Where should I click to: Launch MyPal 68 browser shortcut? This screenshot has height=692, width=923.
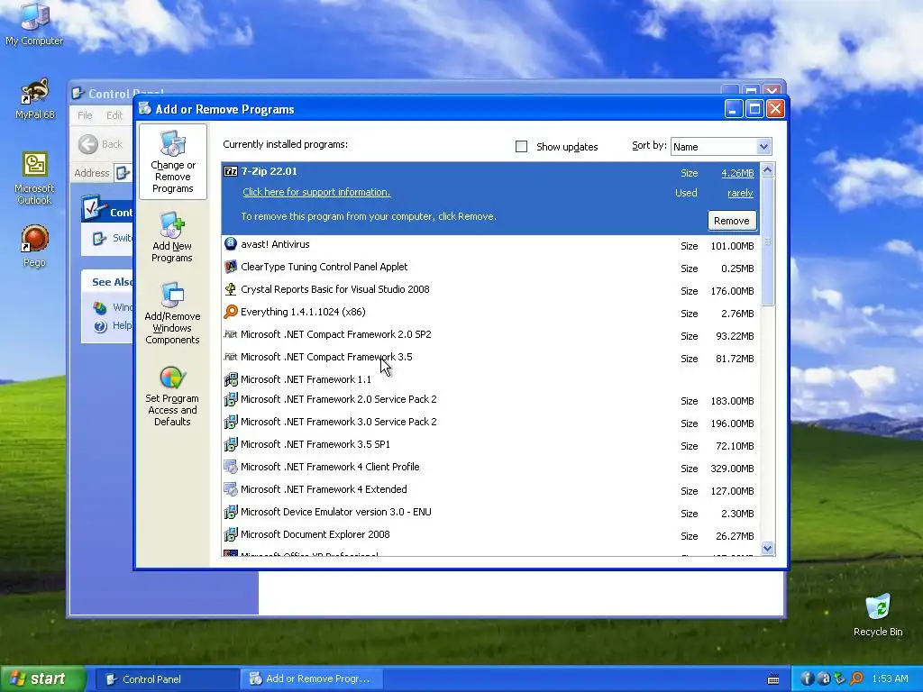[34, 99]
